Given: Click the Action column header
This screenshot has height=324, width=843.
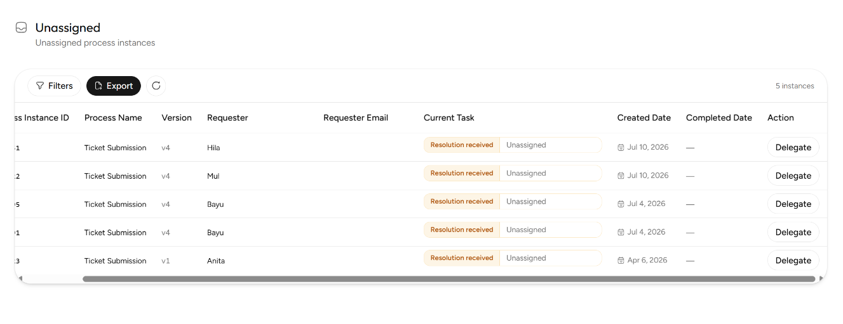Looking at the screenshot, I should tap(781, 118).
